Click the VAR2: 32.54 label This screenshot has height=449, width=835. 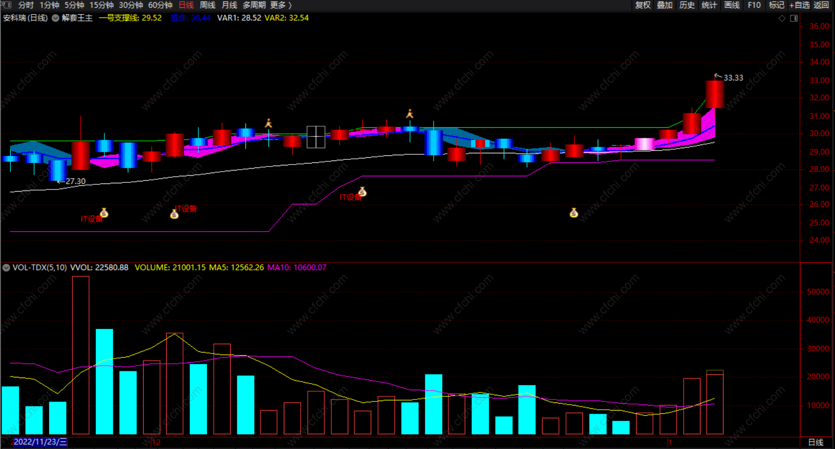pyautogui.click(x=287, y=18)
